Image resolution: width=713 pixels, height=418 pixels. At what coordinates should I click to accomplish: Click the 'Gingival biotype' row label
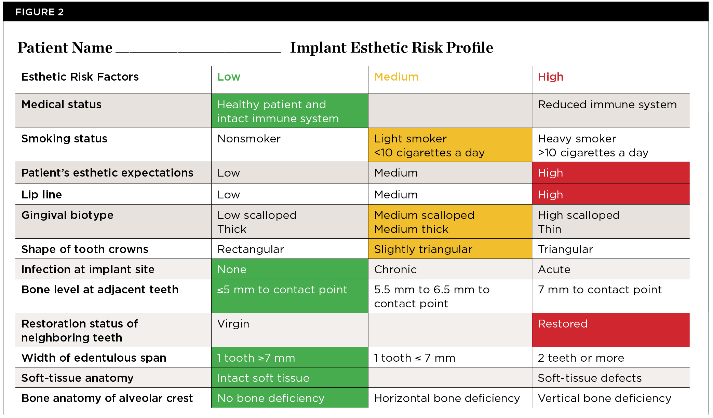tap(67, 215)
